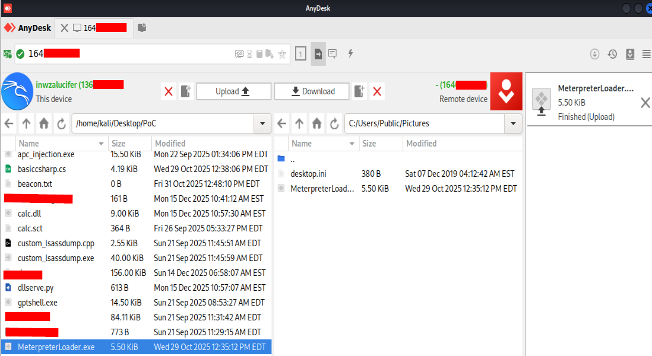Viewport: 652px width, 356px height.
Task: Open the address book icon
Action: coord(630,54)
